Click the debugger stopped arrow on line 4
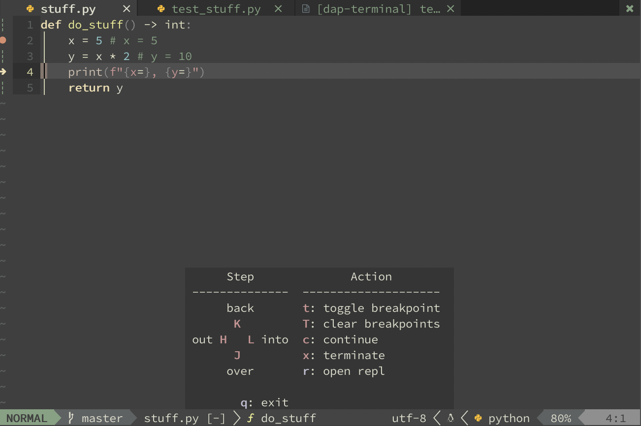 3,72
